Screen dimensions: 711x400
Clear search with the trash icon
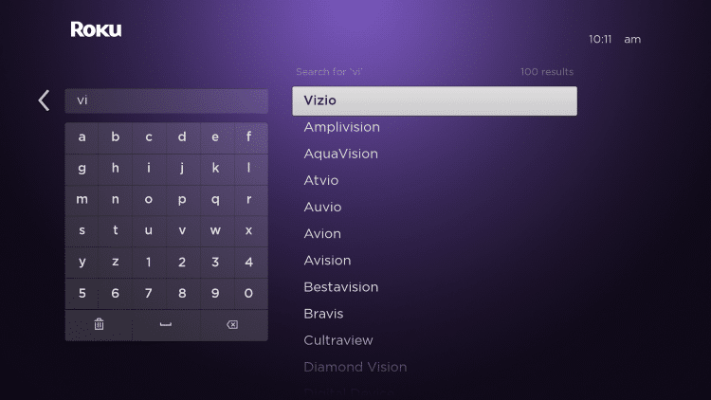pos(99,325)
